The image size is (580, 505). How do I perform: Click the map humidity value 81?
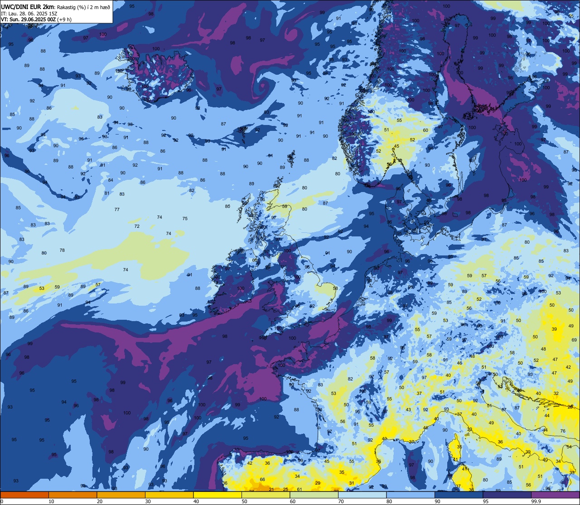click(x=107, y=193)
